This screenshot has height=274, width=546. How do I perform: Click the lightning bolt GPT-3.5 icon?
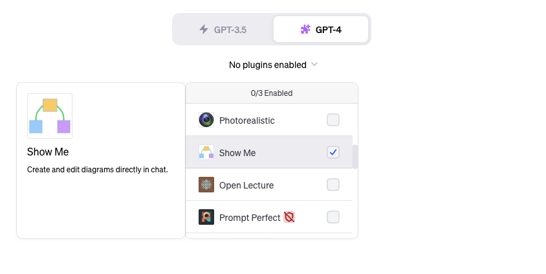(204, 29)
